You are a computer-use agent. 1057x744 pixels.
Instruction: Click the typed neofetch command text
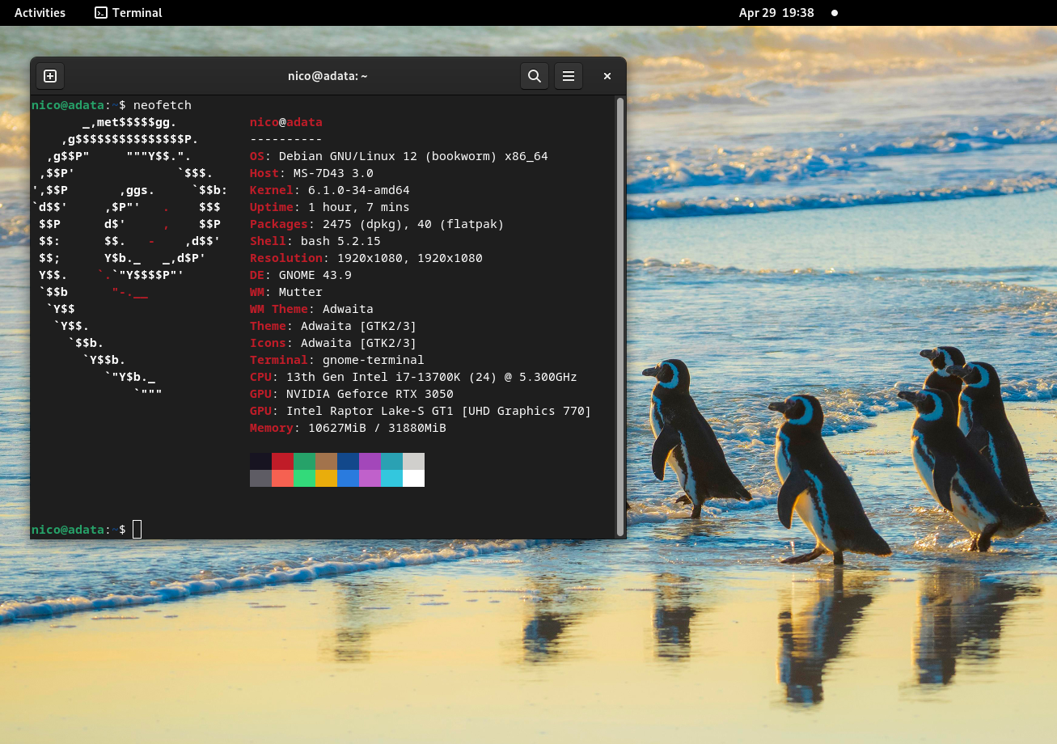162,105
